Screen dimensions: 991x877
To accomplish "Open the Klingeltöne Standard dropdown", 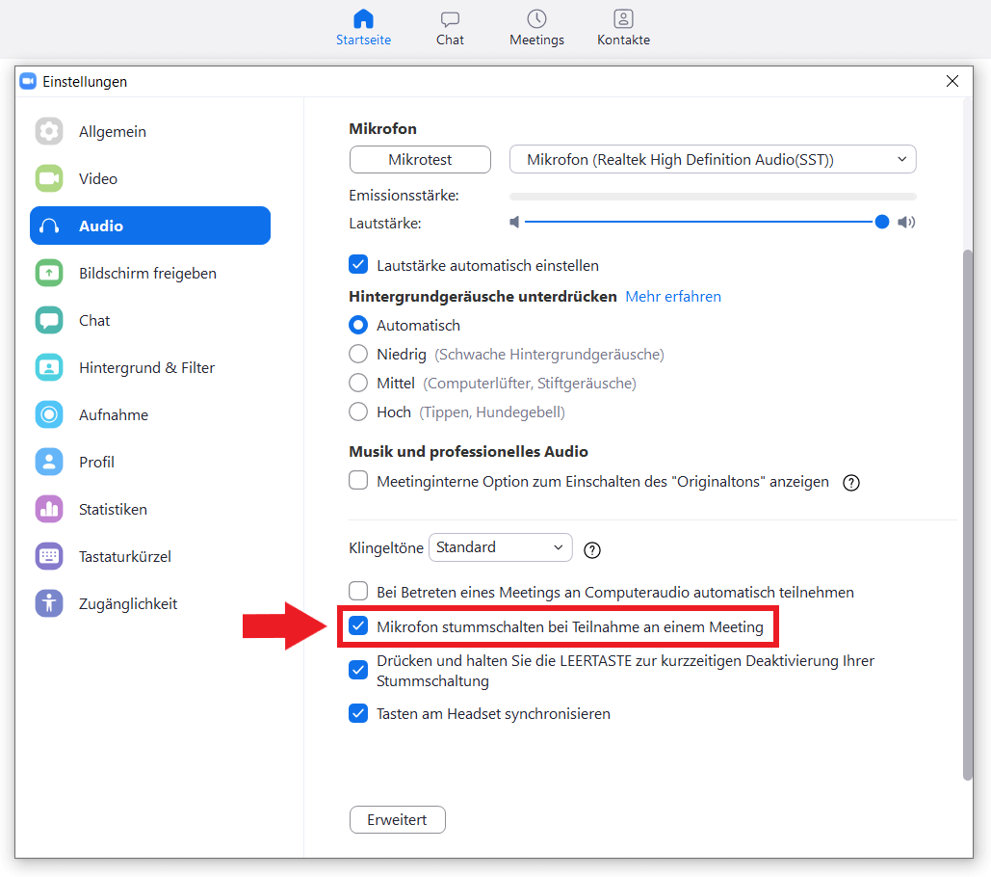I will 501,547.
